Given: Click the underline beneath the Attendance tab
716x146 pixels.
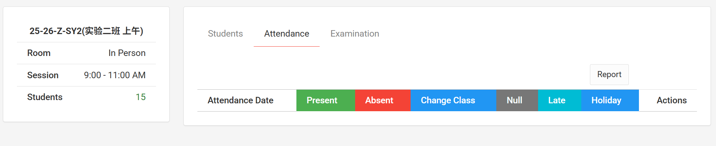Looking at the screenshot, I should point(286,46).
